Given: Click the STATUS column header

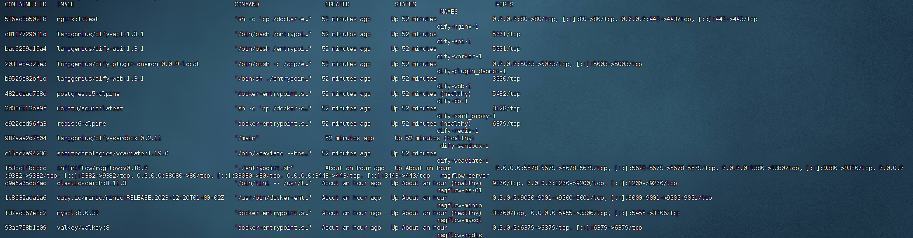Looking at the screenshot, I should 405,4.
